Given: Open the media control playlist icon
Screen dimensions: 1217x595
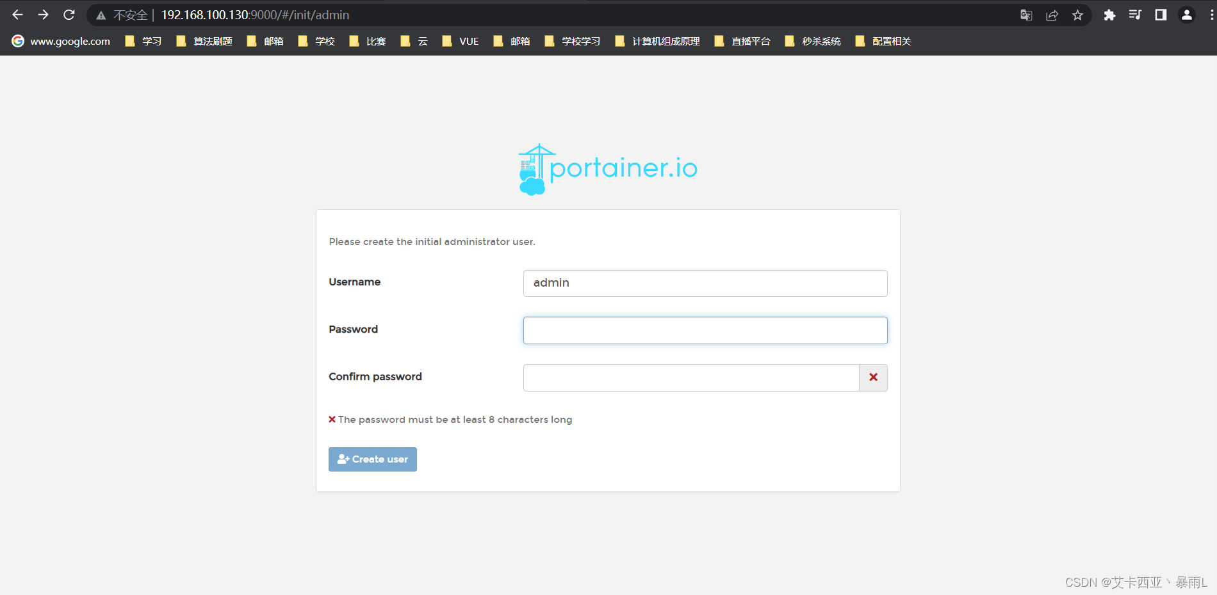Looking at the screenshot, I should 1135,15.
